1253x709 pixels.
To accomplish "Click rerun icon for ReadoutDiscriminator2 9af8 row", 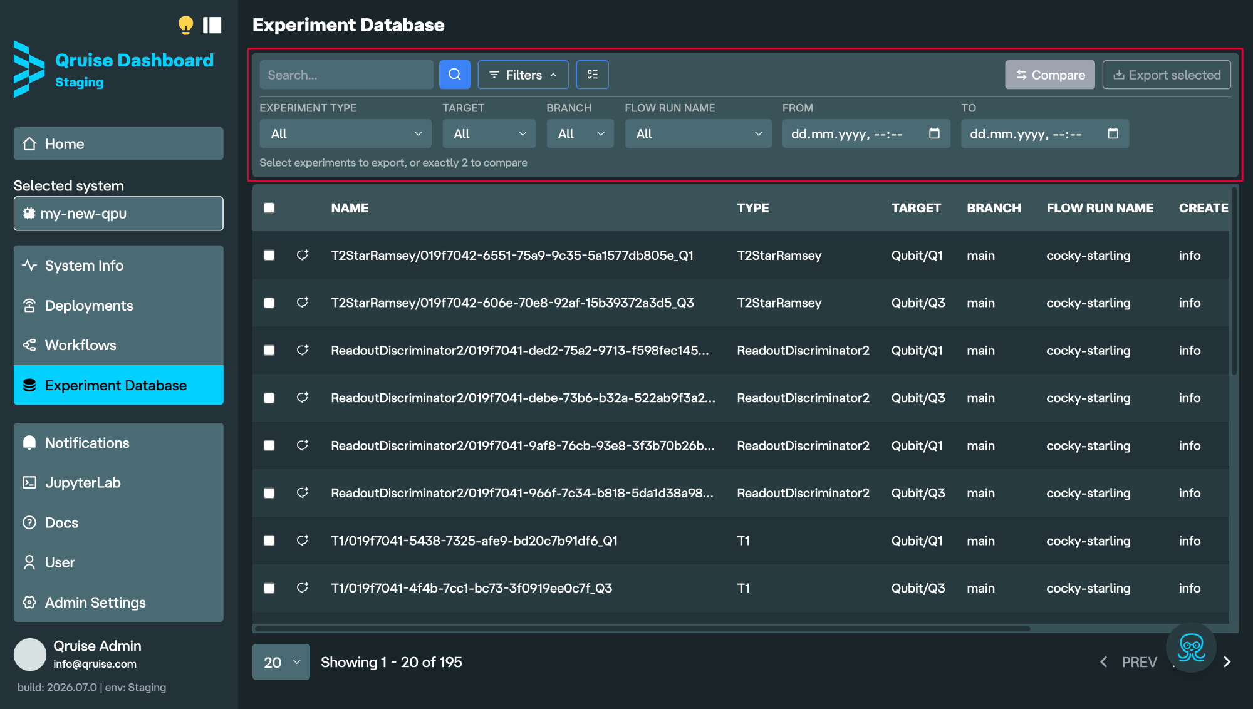I will (303, 445).
